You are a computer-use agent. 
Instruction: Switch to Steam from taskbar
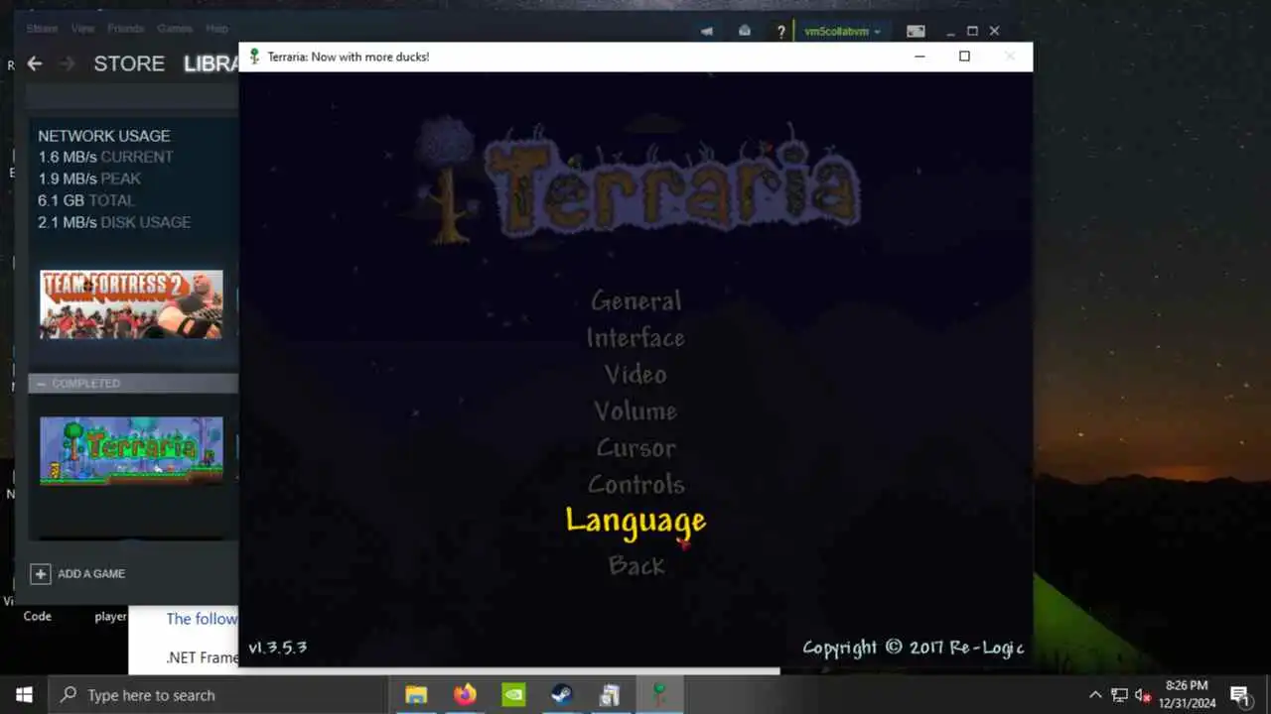[x=562, y=695]
